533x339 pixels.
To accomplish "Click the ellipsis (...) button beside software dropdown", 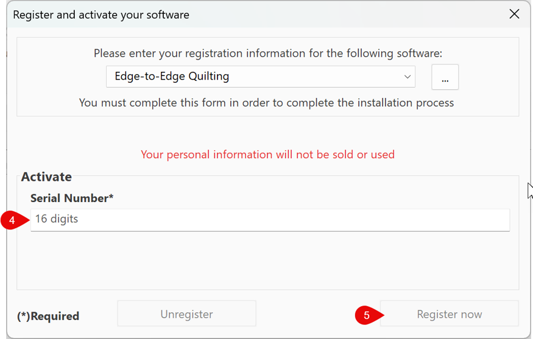I will [445, 77].
